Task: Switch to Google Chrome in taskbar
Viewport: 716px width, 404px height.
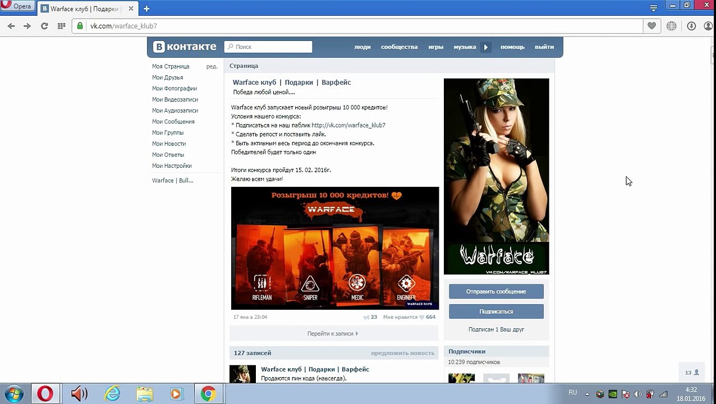Action: (208, 394)
